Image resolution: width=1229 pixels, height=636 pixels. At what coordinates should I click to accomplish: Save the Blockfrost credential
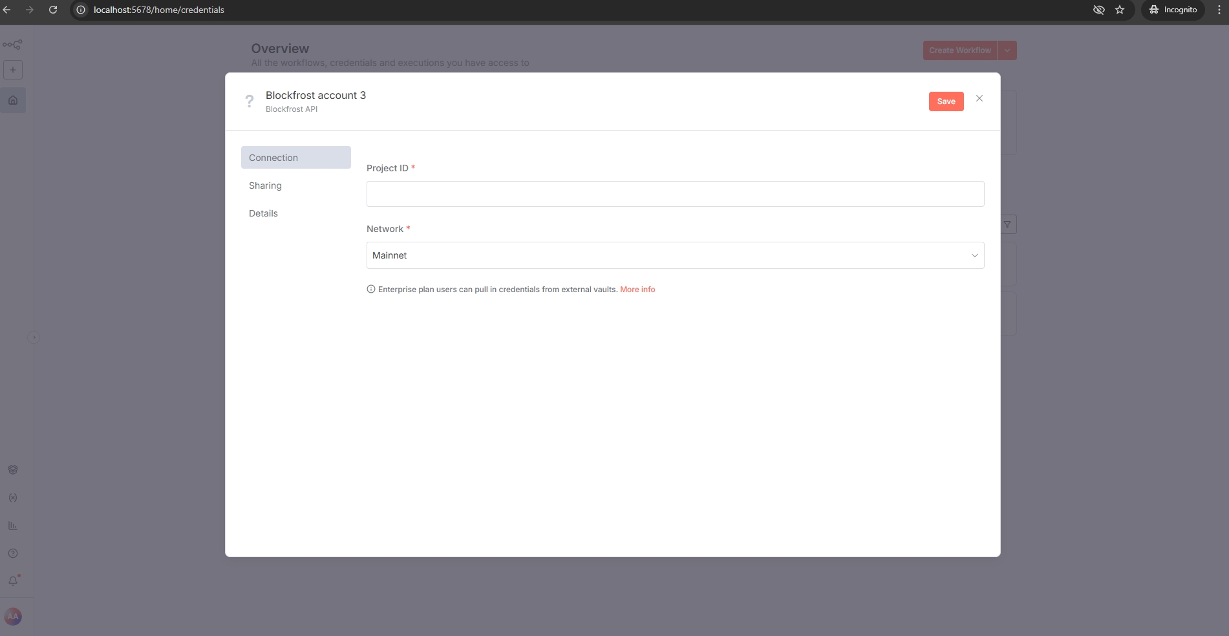tap(946, 101)
